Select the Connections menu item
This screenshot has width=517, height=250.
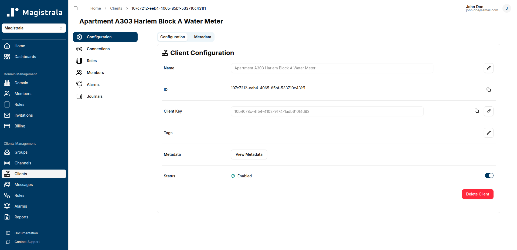pyautogui.click(x=98, y=49)
